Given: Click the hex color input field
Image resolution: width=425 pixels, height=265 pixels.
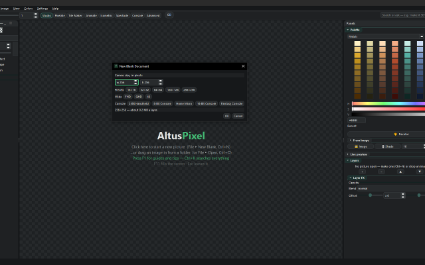Looking at the screenshot, I should pos(357,121).
